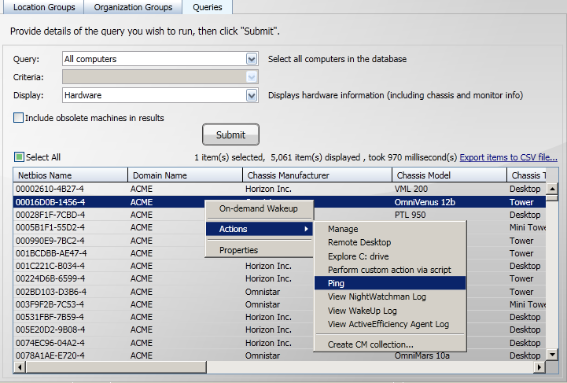Launch Remote Desktop from the submenu
567x383 pixels.
tap(359, 243)
